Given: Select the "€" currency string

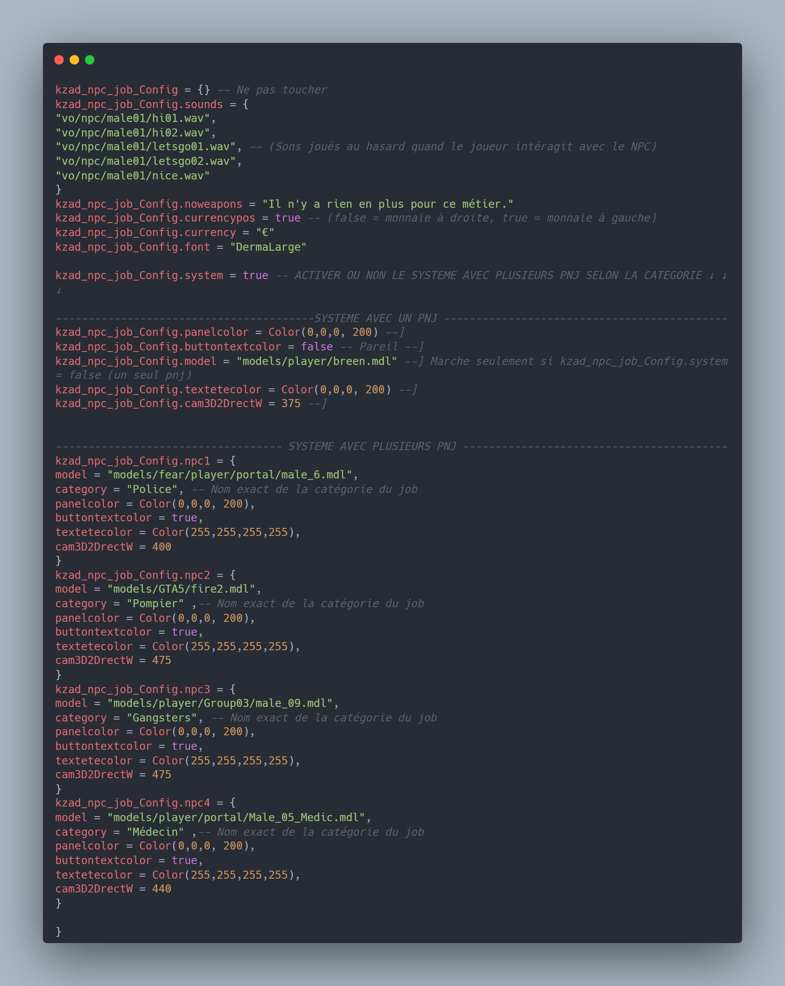Looking at the screenshot, I should [265, 233].
